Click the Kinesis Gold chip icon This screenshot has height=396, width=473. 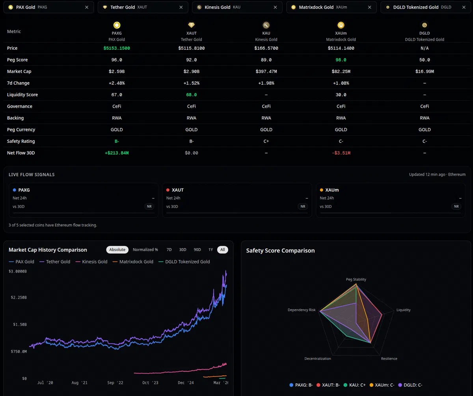tap(199, 7)
